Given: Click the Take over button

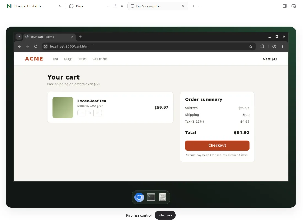Looking at the screenshot, I should click(165, 215).
